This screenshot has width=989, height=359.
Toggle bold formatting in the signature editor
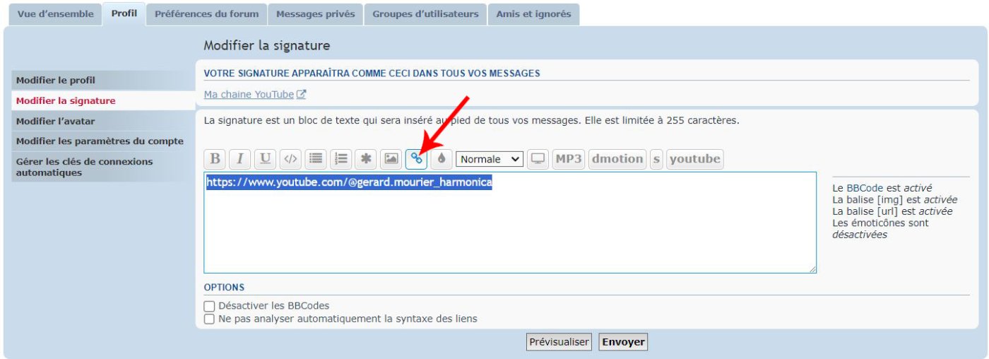215,159
